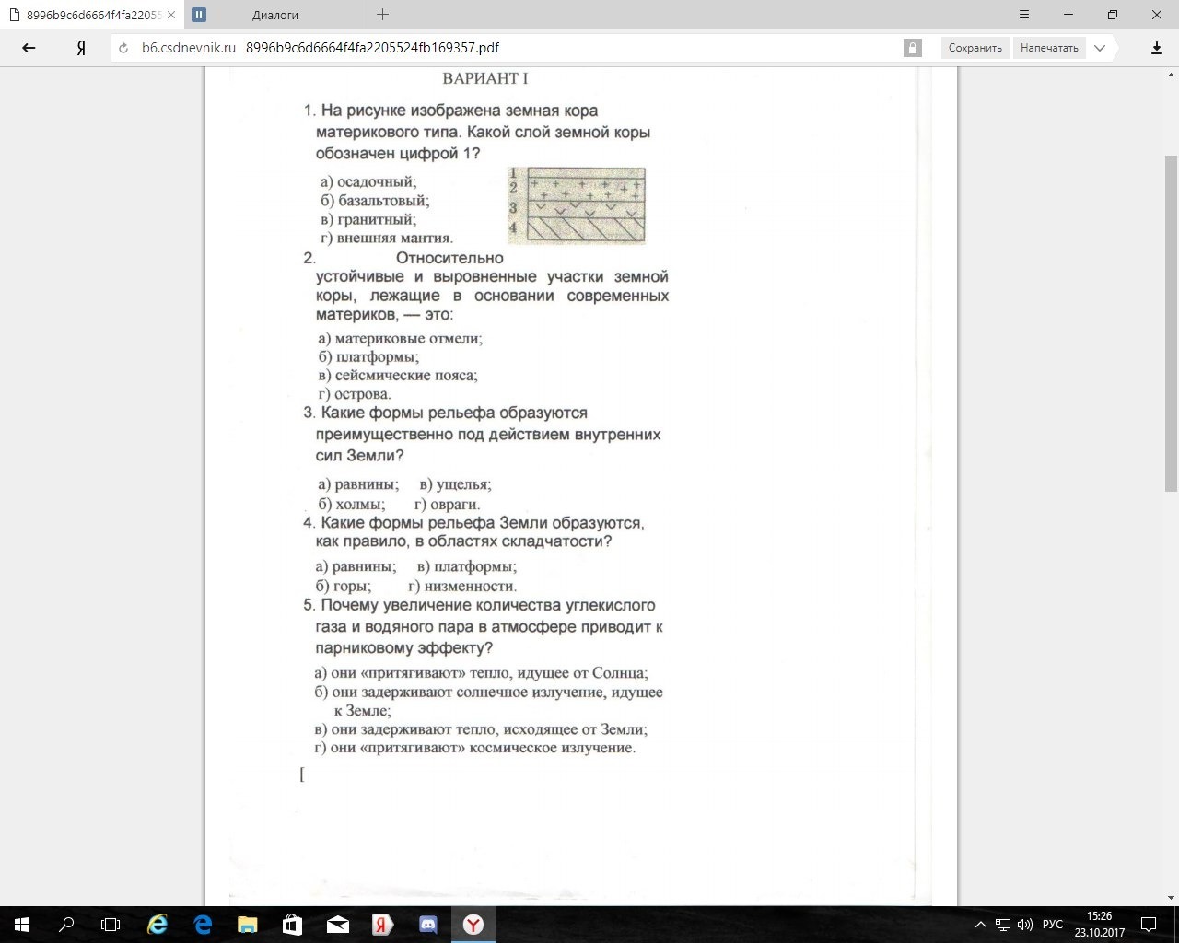Click the Сохранить button
Screen dimensions: 1179x943
(x=975, y=48)
